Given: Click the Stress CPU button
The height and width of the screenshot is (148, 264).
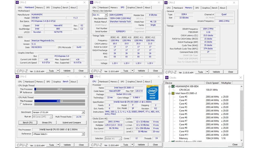Looking at the screenshot, I should (47, 123).
